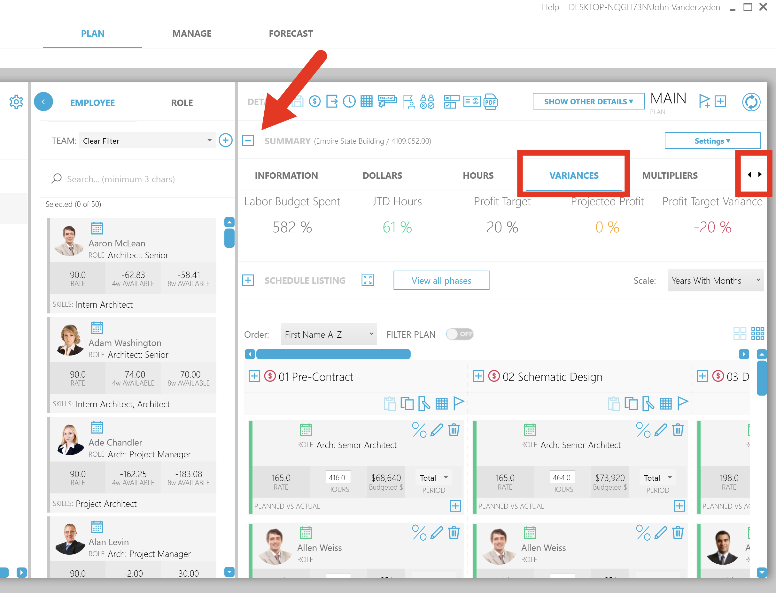Expand the 01 Pre-Contract phase
Image resolution: width=776 pixels, height=593 pixels.
click(254, 376)
